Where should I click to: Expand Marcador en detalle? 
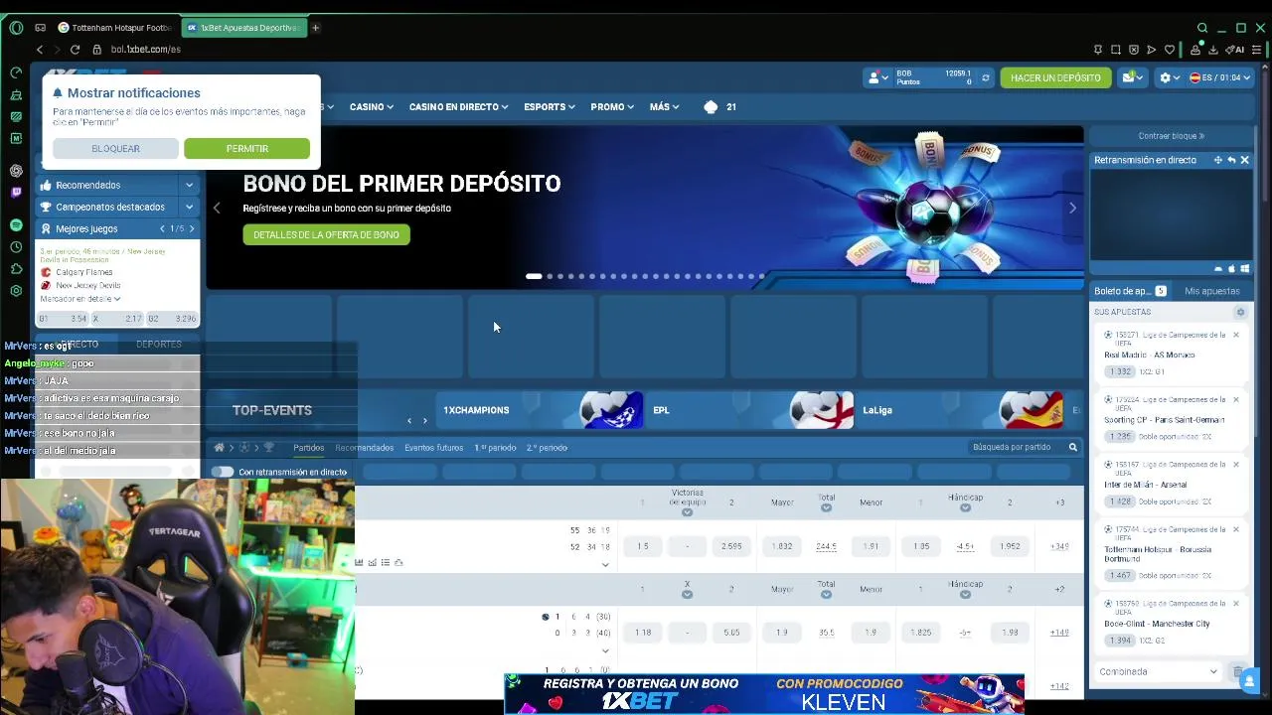(x=80, y=298)
